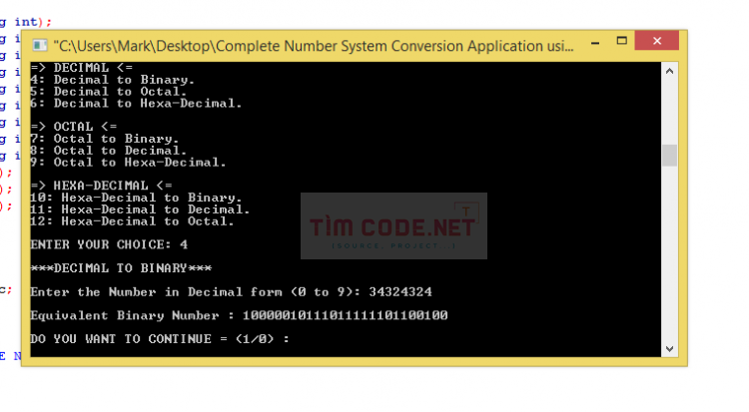Click the '=> OCTAL <=' header line
The image size is (749, 412).
point(74,127)
